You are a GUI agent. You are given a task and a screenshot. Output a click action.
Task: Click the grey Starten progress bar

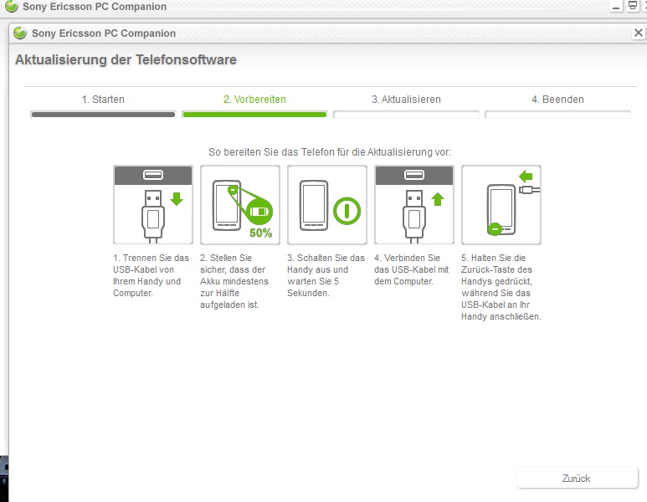point(103,115)
